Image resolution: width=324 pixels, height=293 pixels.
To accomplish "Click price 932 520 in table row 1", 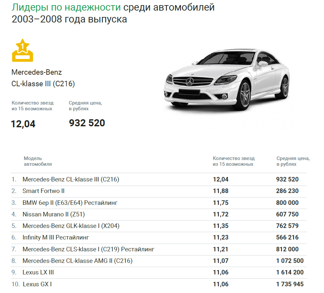I will point(287,179).
